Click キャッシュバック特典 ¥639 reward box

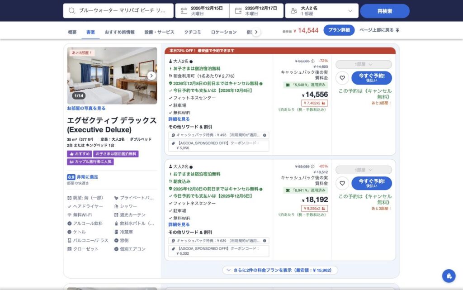(218, 241)
